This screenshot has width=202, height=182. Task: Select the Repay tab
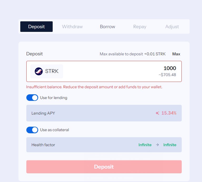[x=140, y=27]
